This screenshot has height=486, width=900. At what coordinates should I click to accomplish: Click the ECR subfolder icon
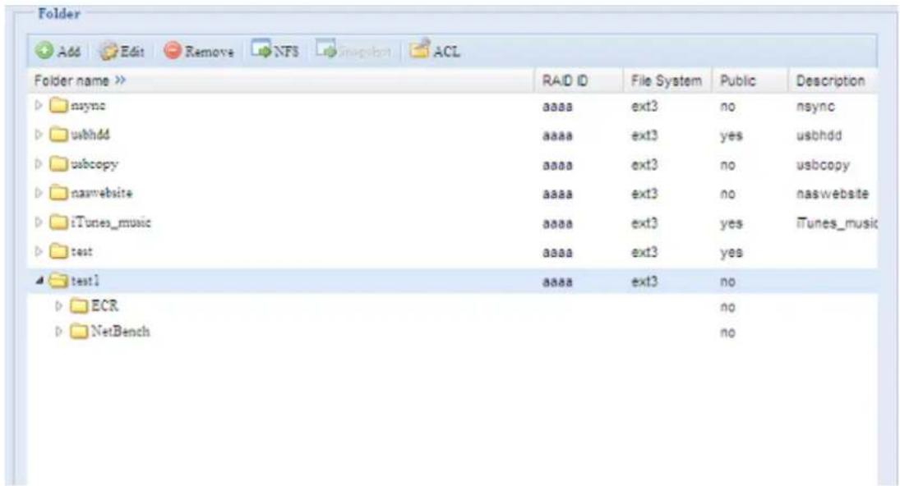point(79,306)
